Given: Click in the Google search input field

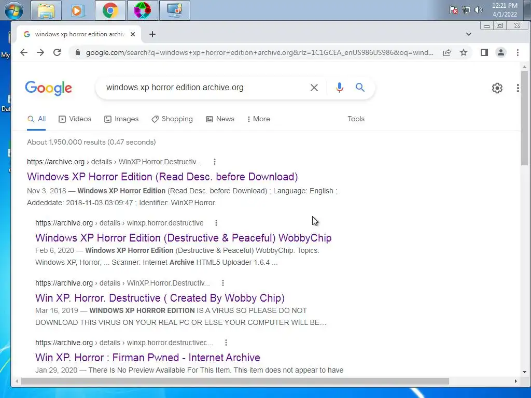Looking at the screenshot, I should 203,88.
